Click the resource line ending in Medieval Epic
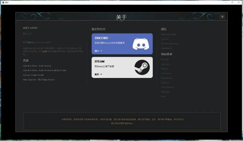 tap(45, 70)
